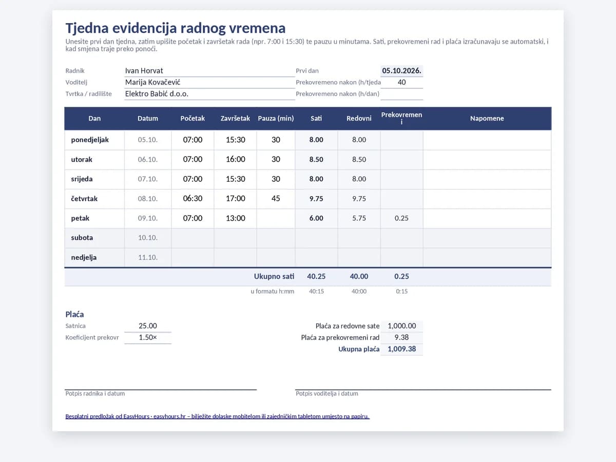Click the Tvrtka field Elektro Babić d.o.o.

209,94
